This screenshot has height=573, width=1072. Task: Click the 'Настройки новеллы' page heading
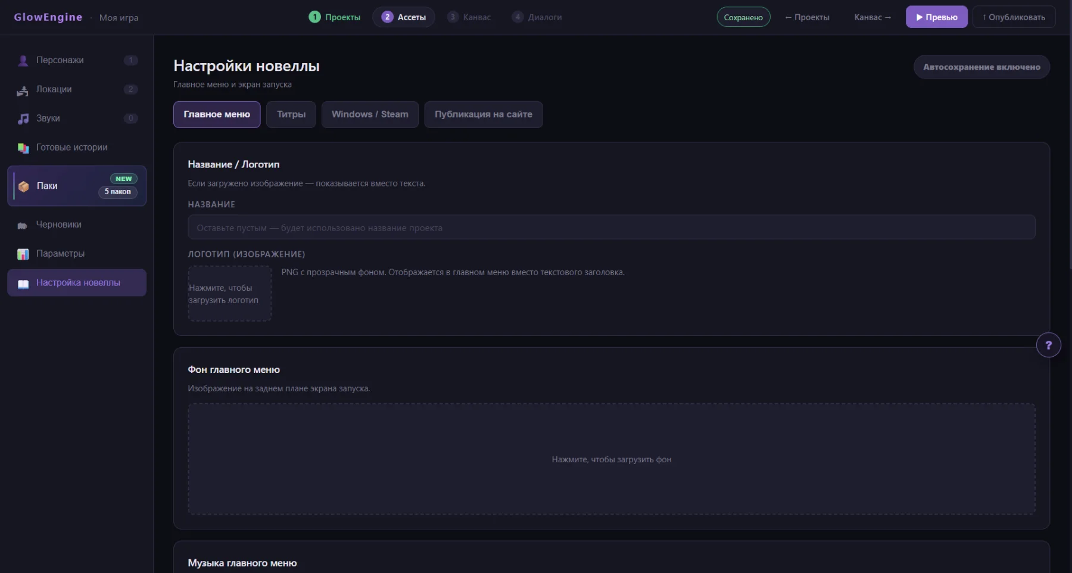[x=247, y=66]
